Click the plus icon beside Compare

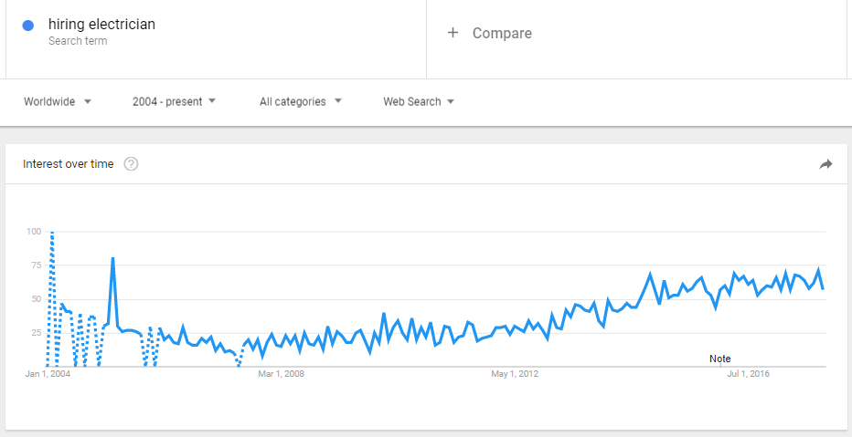tap(453, 33)
